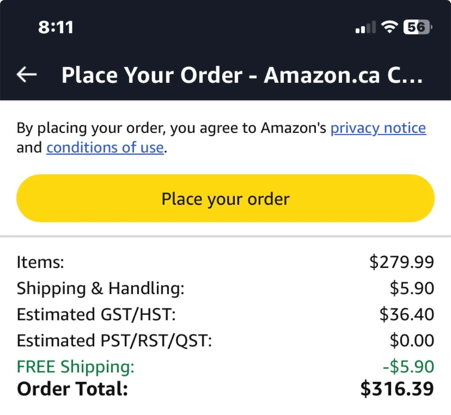Tap the Place Your Order page title
Viewport: 451px width, 415px height.
(242, 75)
